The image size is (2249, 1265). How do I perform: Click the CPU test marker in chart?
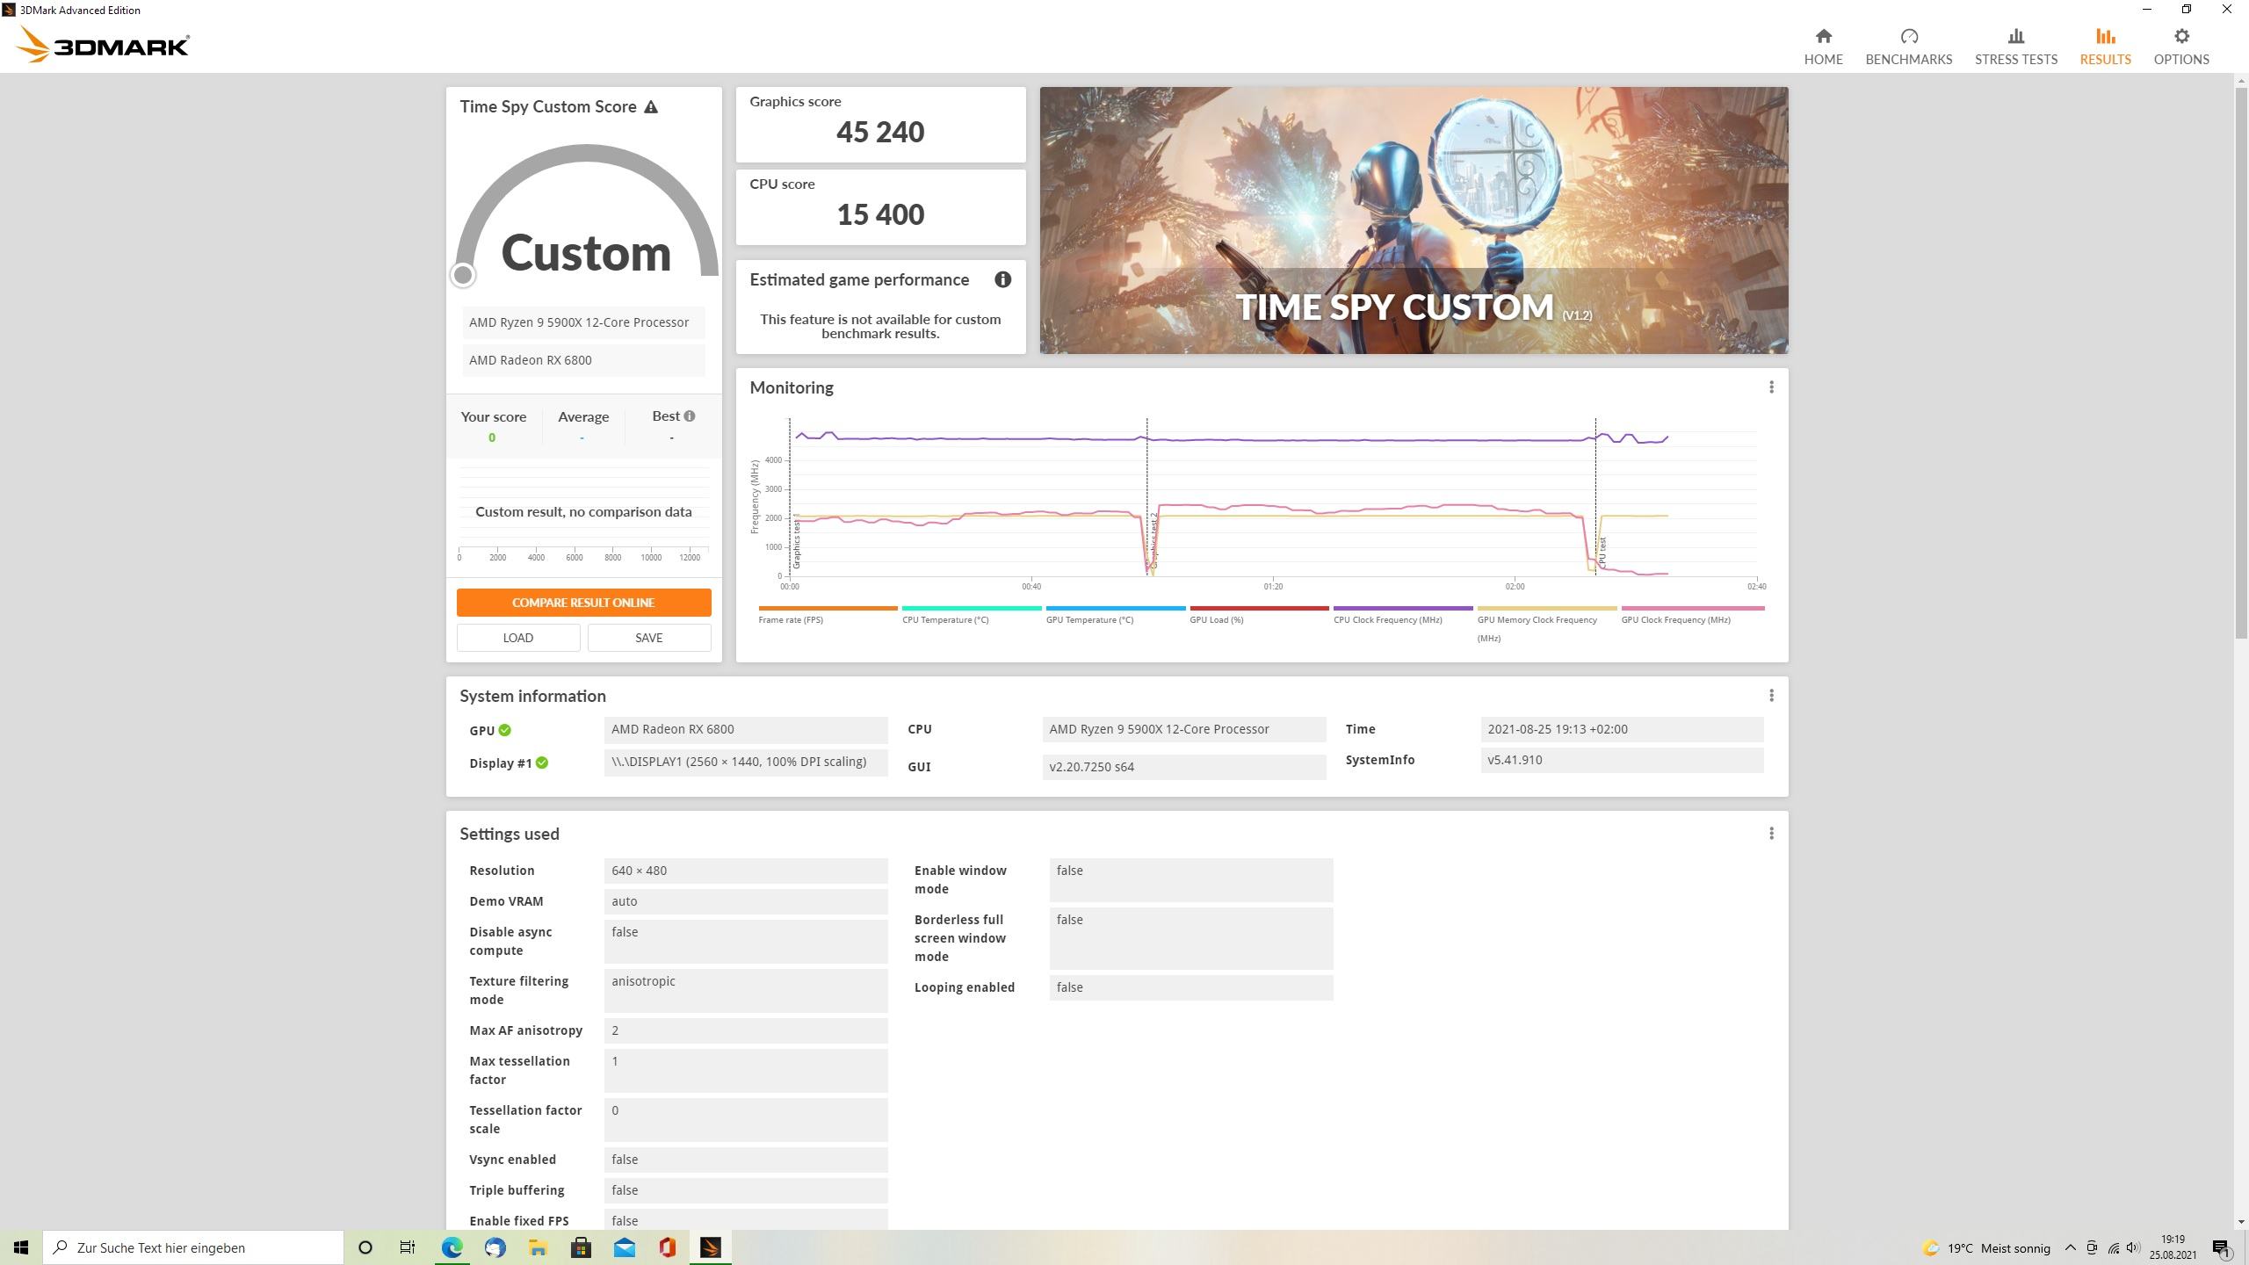coord(1602,551)
